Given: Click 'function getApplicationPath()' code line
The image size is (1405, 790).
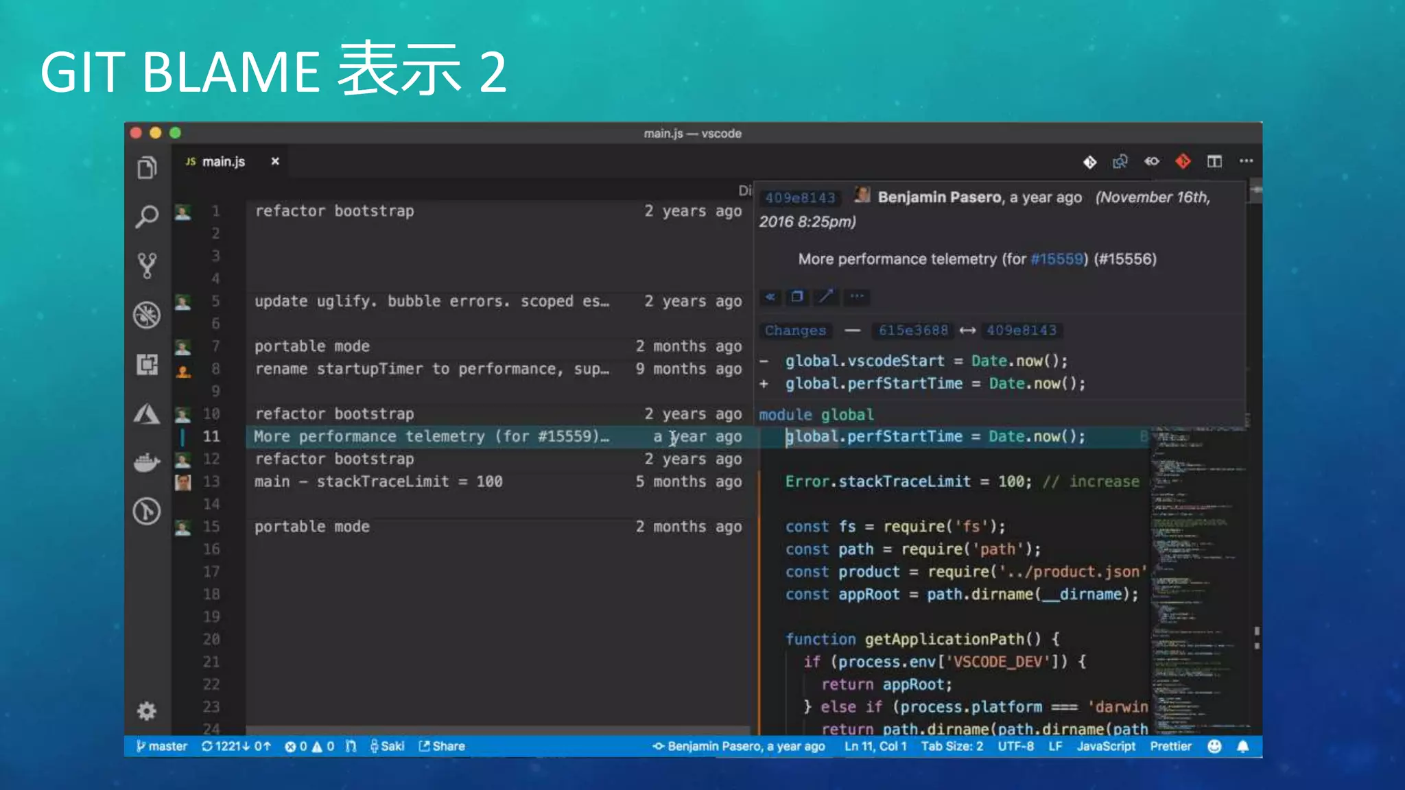Looking at the screenshot, I should (923, 639).
